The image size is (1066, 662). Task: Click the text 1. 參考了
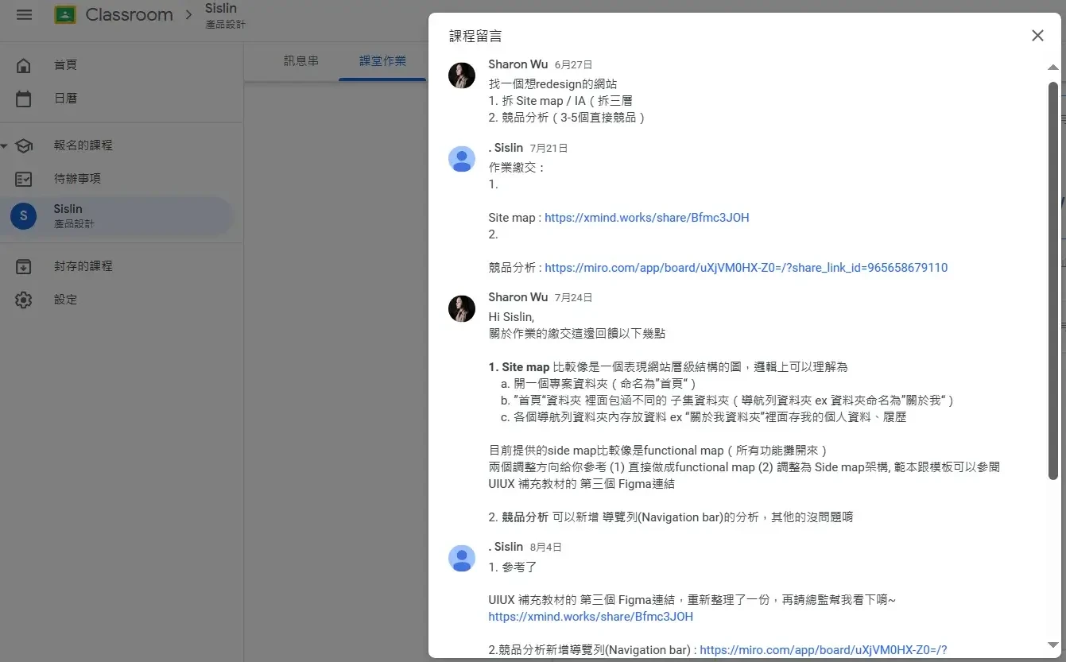pyautogui.click(x=513, y=567)
